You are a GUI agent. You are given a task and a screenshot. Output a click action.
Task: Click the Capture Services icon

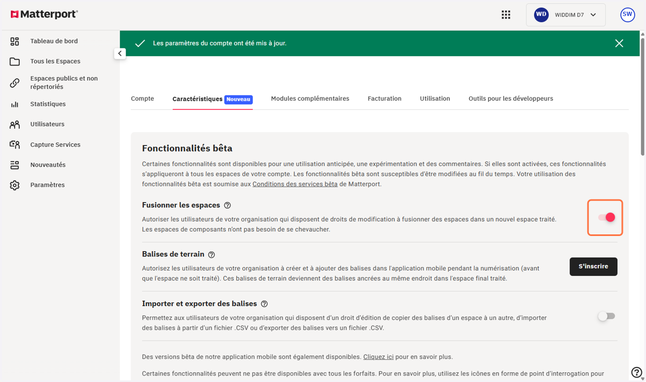coord(15,145)
